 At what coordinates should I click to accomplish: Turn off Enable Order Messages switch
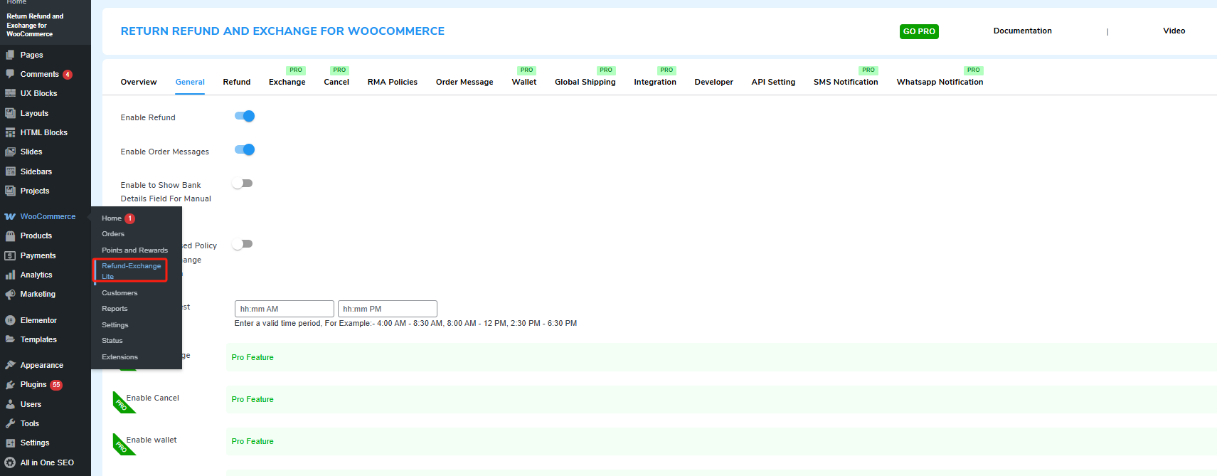[x=245, y=149]
